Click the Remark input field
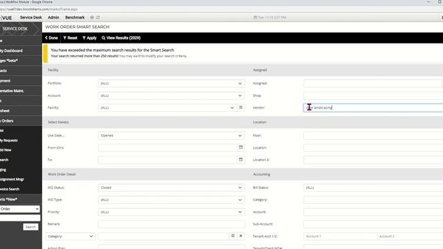 click(171, 224)
